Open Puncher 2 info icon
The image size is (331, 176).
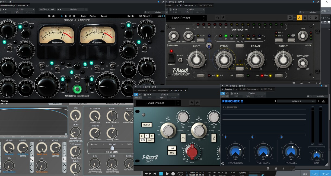pyautogui.click(x=223, y=164)
